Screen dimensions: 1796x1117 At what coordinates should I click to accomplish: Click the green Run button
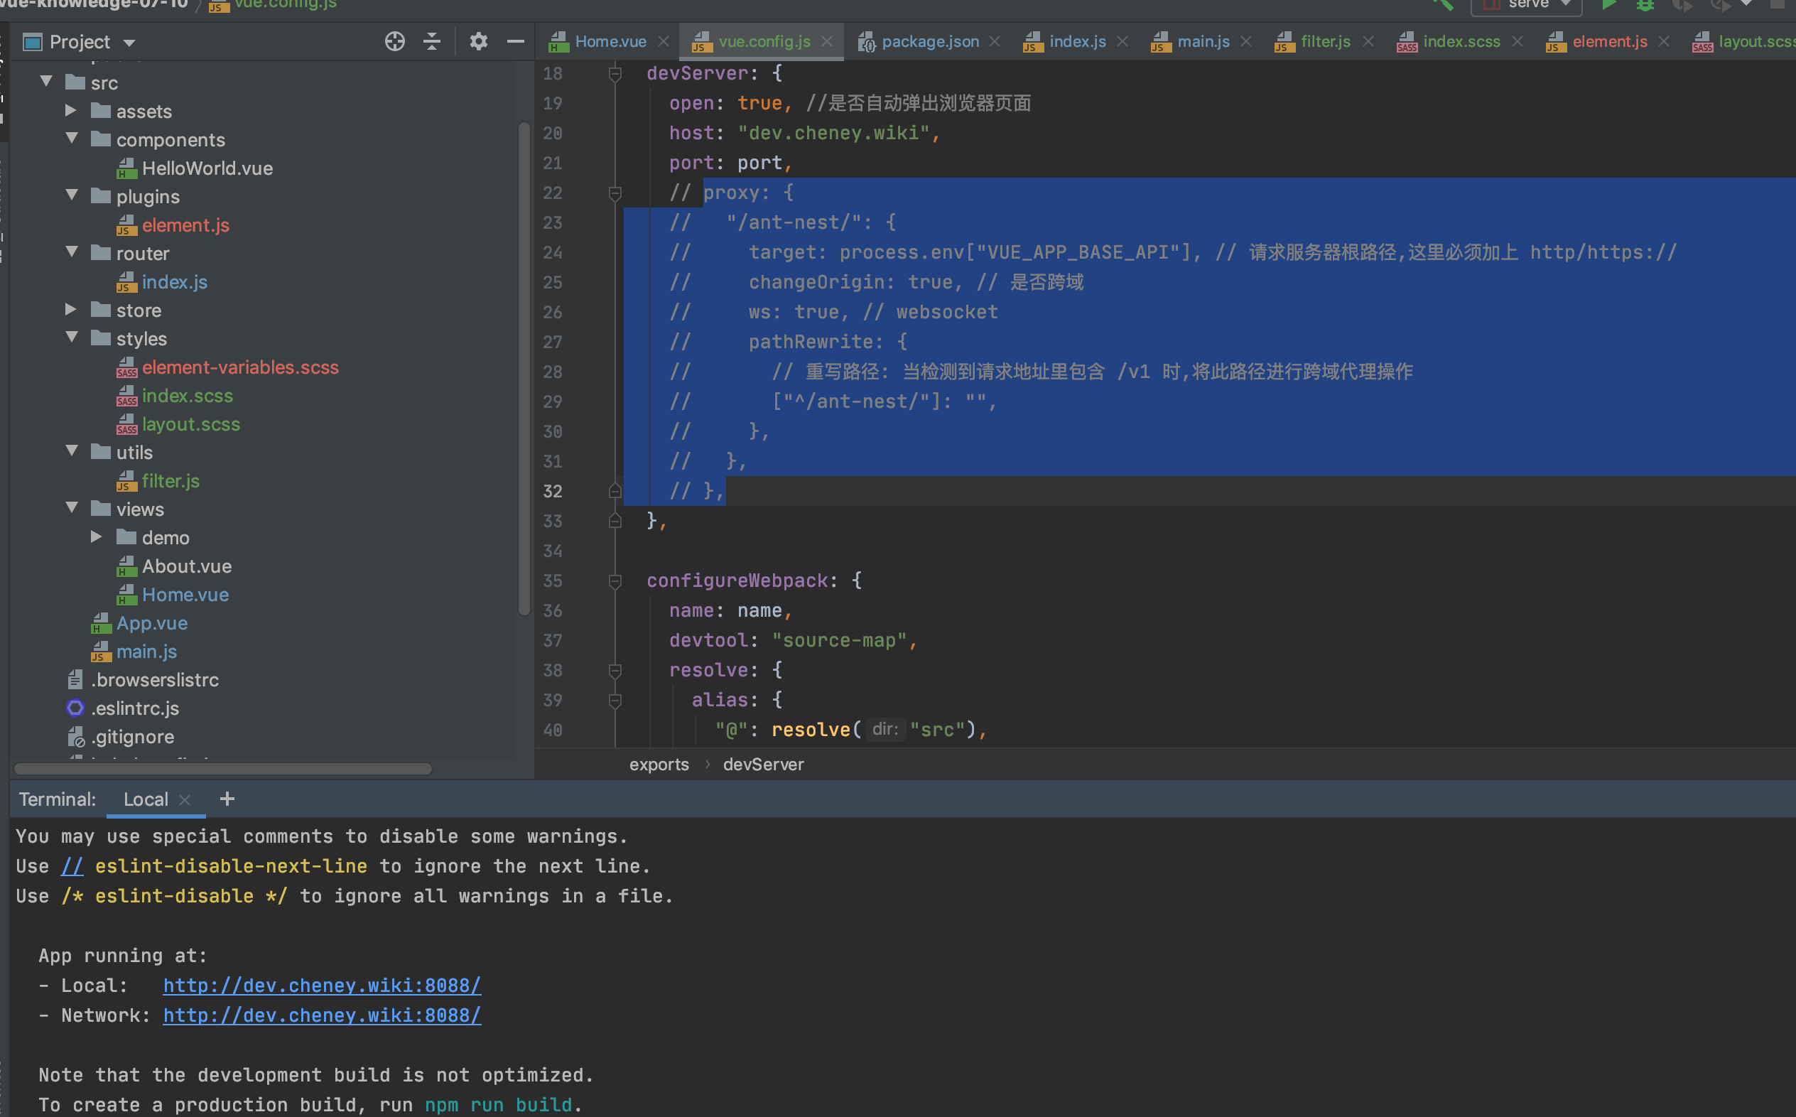tap(1608, 4)
